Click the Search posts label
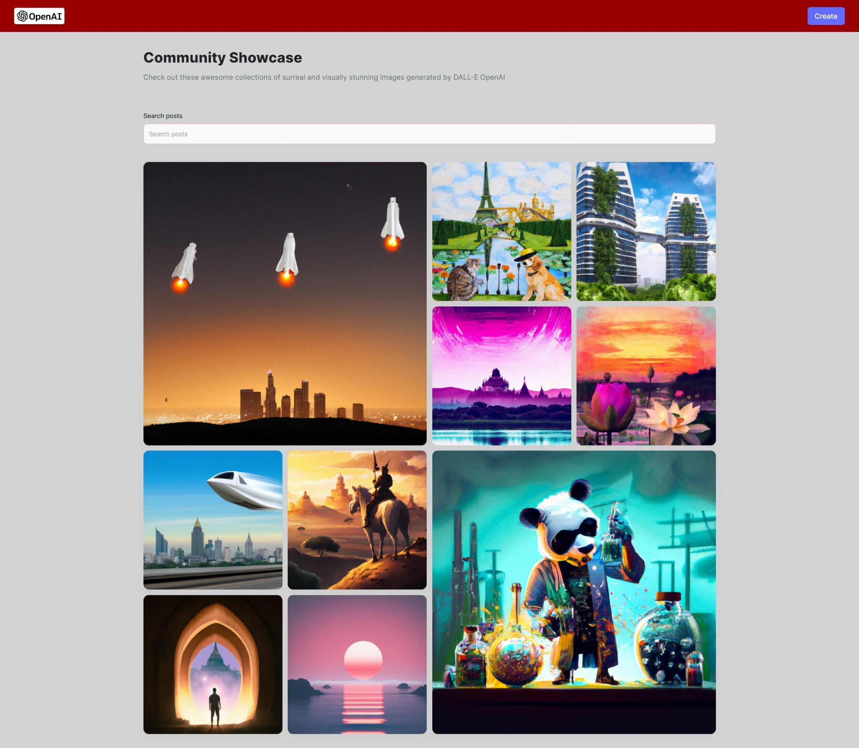This screenshot has height=748, width=859. tap(162, 116)
